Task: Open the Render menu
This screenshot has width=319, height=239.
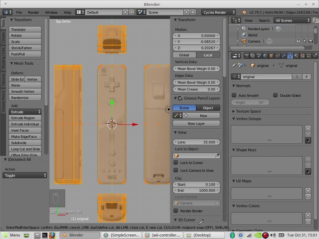Action: tap(33, 12)
